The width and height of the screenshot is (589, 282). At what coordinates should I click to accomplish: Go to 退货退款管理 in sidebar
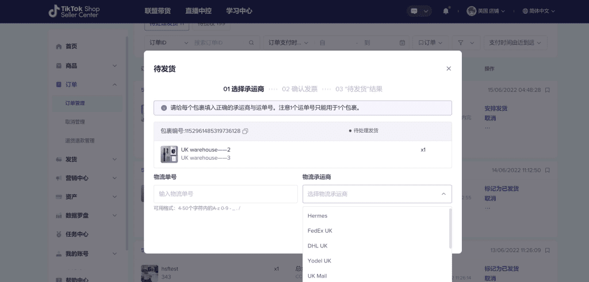coord(79,141)
